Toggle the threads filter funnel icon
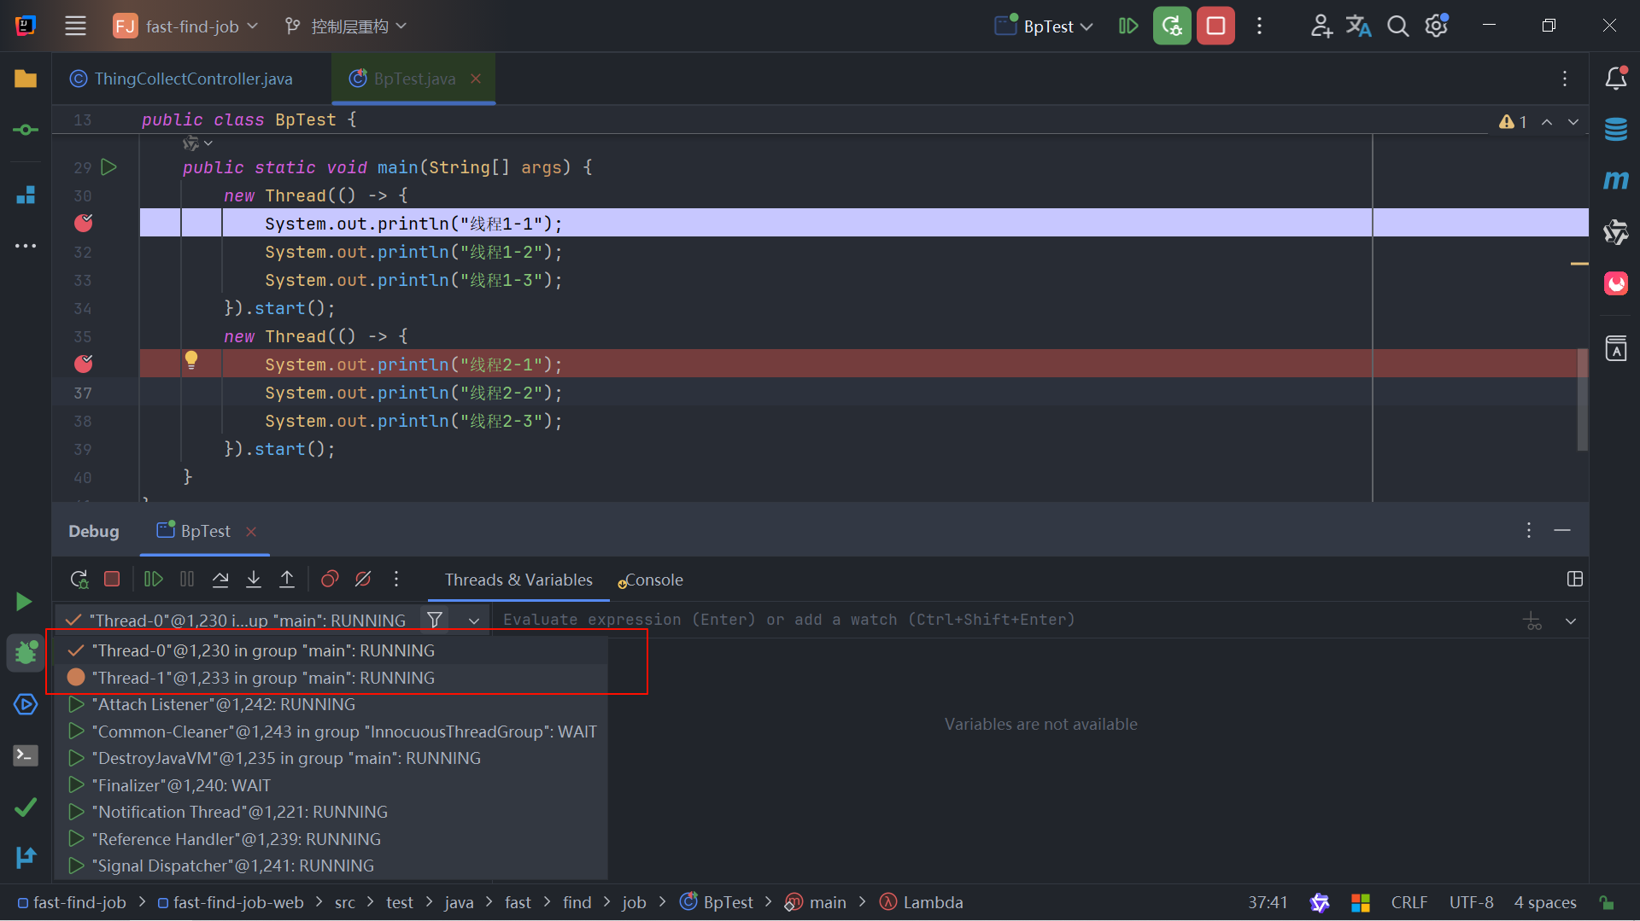 tap(435, 620)
